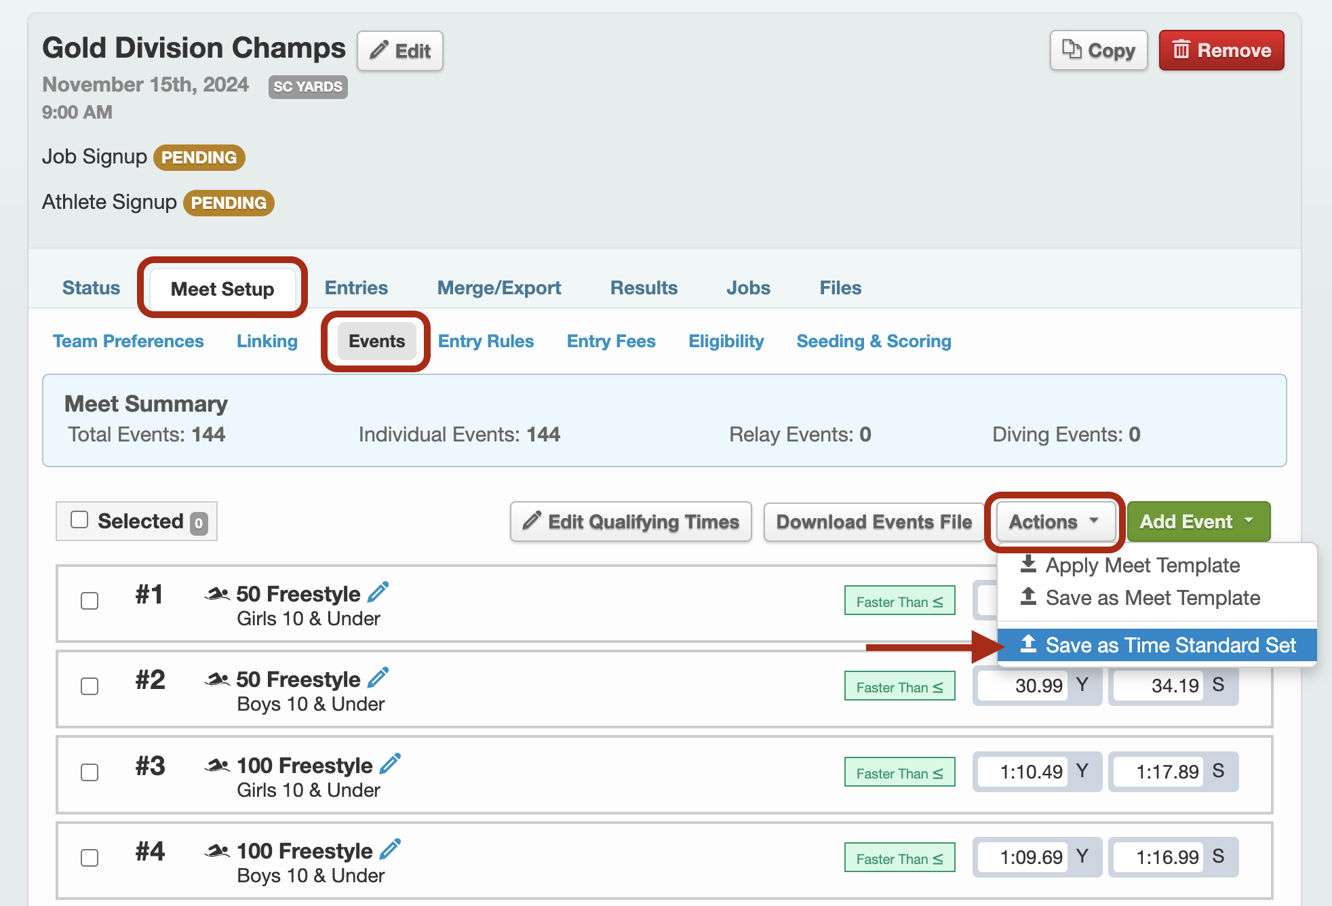Screen dimensions: 1332x906
Task: Click Edit Qualifying Times button
Action: 631,521
